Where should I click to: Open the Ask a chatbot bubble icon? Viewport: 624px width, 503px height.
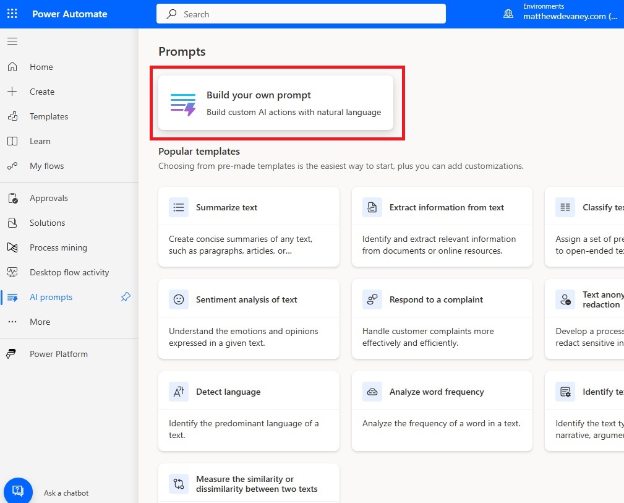click(18, 491)
